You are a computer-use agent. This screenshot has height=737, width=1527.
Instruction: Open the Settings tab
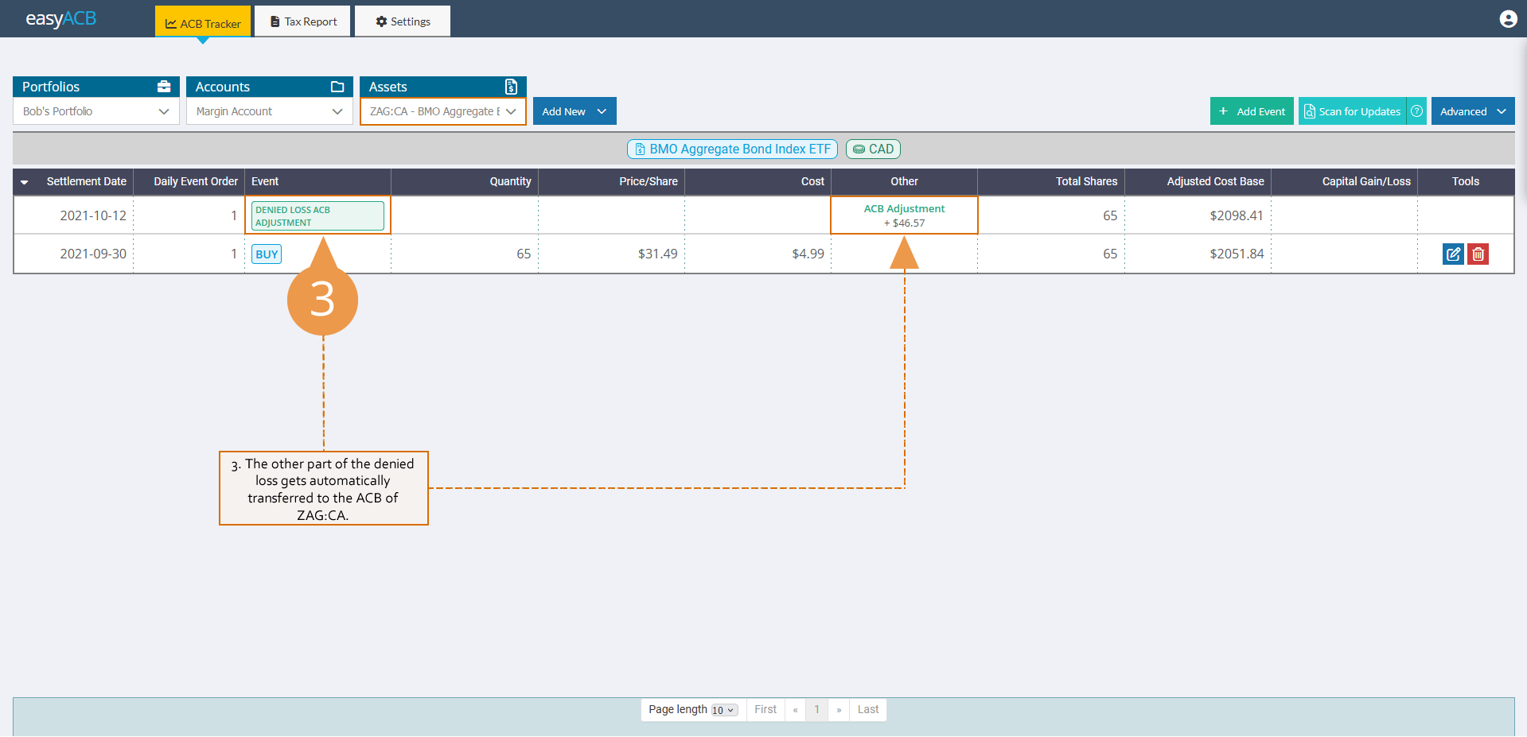pyautogui.click(x=403, y=21)
